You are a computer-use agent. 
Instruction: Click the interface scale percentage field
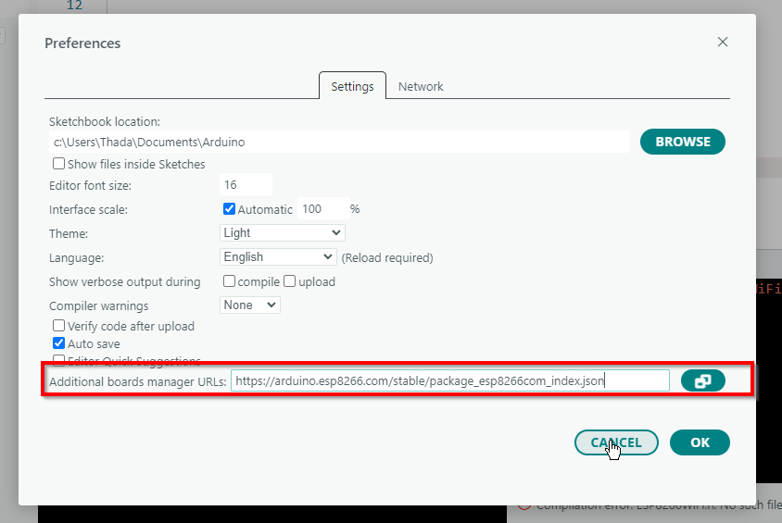pyautogui.click(x=321, y=209)
